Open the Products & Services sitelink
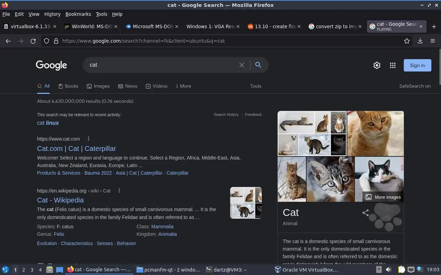This screenshot has width=441, height=275. pos(59,173)
